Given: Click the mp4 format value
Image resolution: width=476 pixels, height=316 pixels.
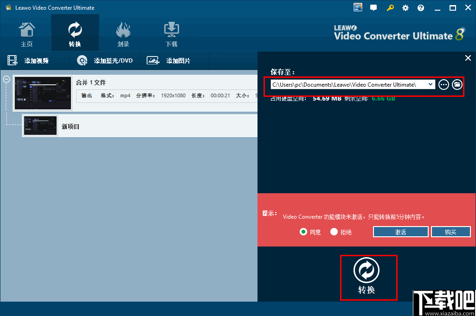Looking at the screenshot, I should tap(125, 95).
